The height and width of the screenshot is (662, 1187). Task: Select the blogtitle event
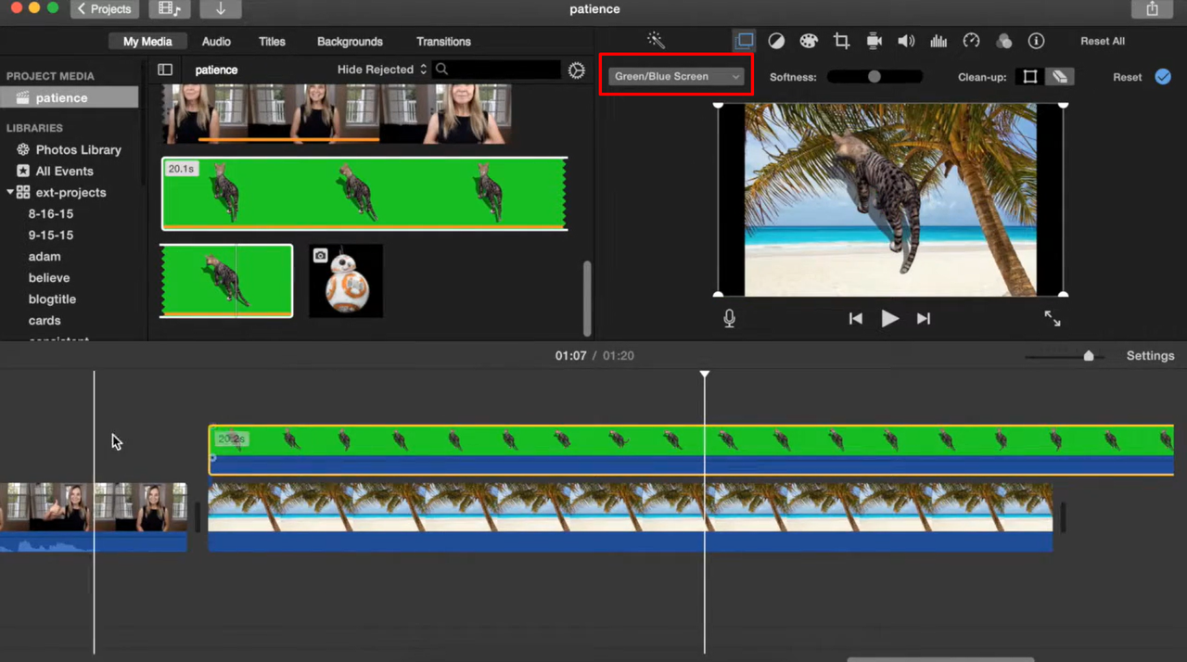click(52, 299)
